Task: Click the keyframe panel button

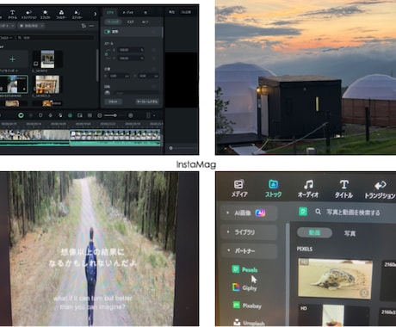Action: click(x=147, y=102)
